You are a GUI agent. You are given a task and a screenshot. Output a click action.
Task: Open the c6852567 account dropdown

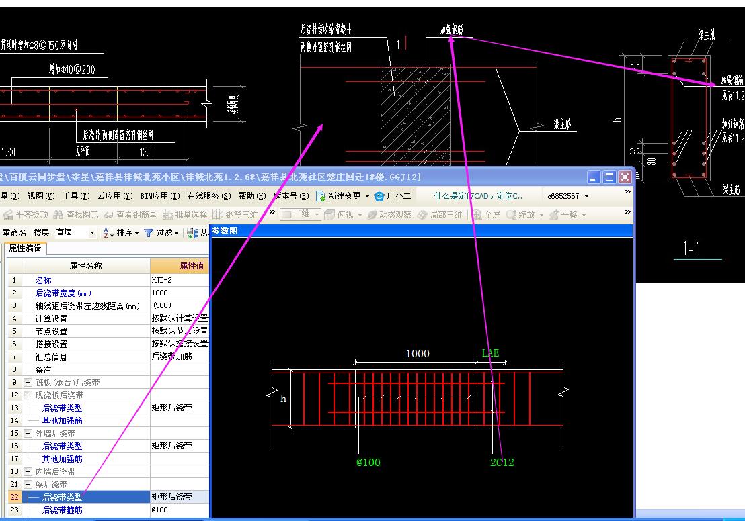(x=587, y=196)
